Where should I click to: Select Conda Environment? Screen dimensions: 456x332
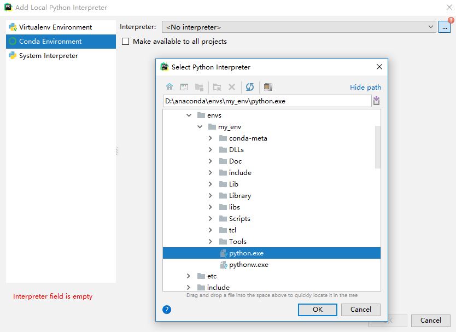(61, 42)
